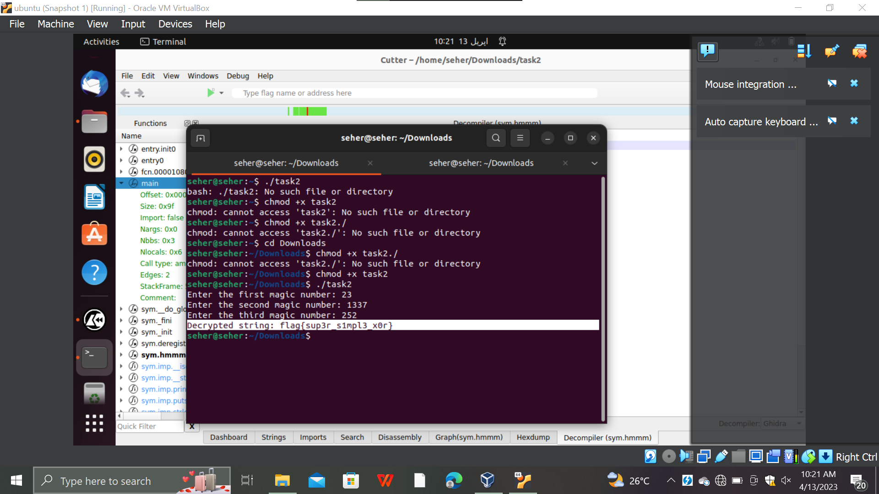Open the terminal search magnifier

point(496,138)
